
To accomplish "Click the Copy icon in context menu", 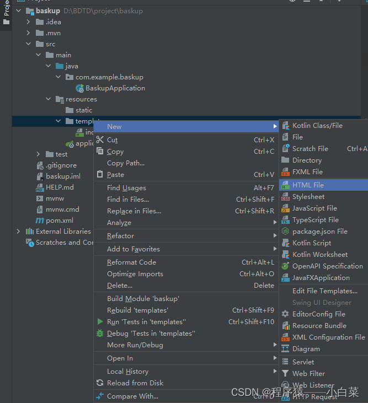I will [100, 151].
